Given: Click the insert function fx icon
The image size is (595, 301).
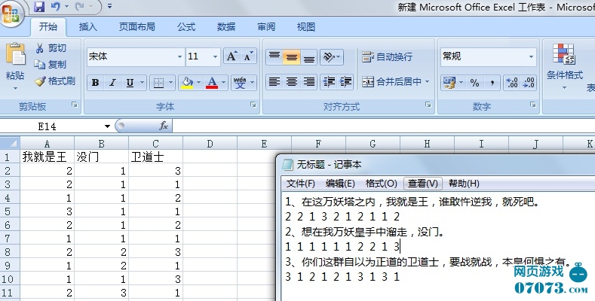Looking at the screenshot, I should (164, 126).
